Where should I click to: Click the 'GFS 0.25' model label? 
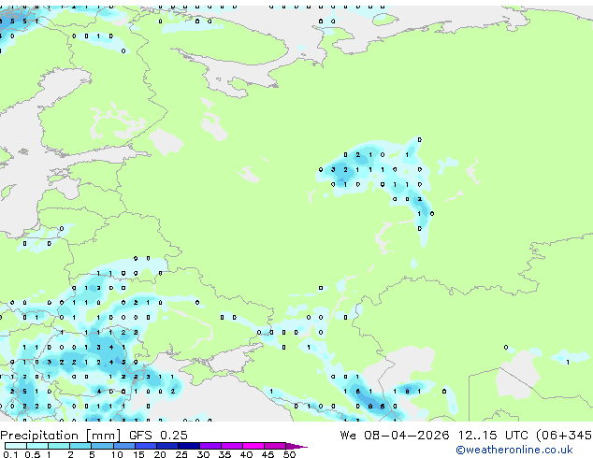[158, 436]
